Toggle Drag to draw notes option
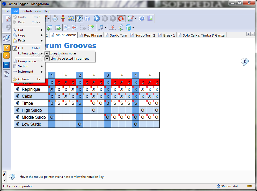This screenshot has height=191, width=257. click(x=70, y=53)
